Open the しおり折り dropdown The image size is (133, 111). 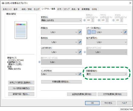click(59, 52)
